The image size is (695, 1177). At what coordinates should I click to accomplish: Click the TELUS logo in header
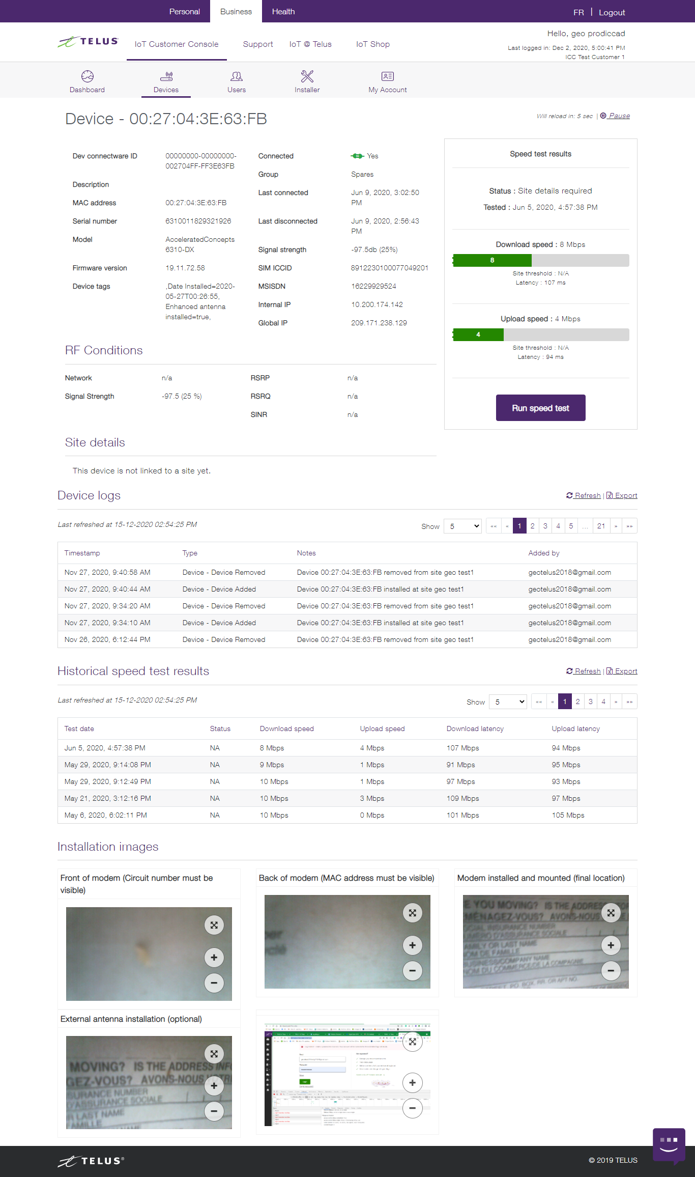coord(88,42)
